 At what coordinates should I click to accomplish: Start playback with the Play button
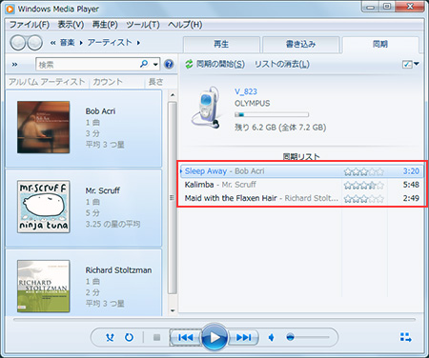214,337
